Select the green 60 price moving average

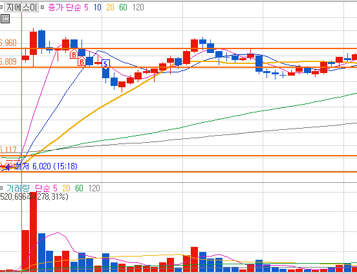(x=123, y=8)
